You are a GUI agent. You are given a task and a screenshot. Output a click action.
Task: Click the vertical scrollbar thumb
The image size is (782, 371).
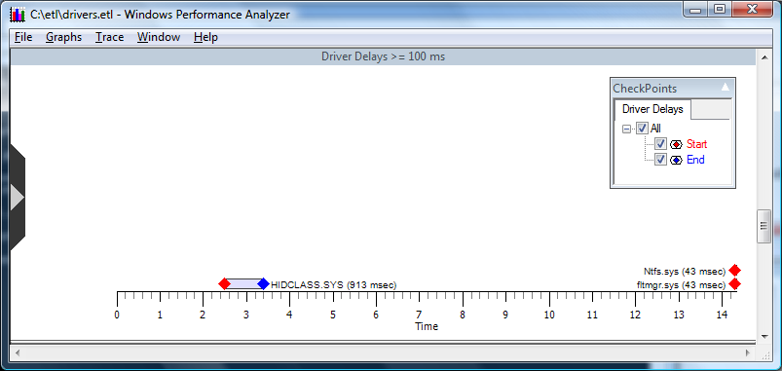pyautogui.click(x=764, y=226)
